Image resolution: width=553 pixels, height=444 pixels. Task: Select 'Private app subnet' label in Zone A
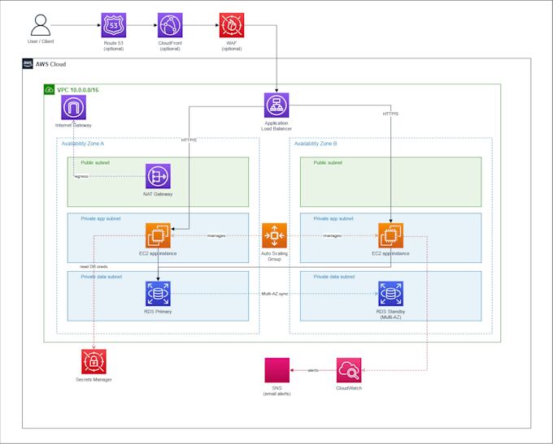[101, 218]
